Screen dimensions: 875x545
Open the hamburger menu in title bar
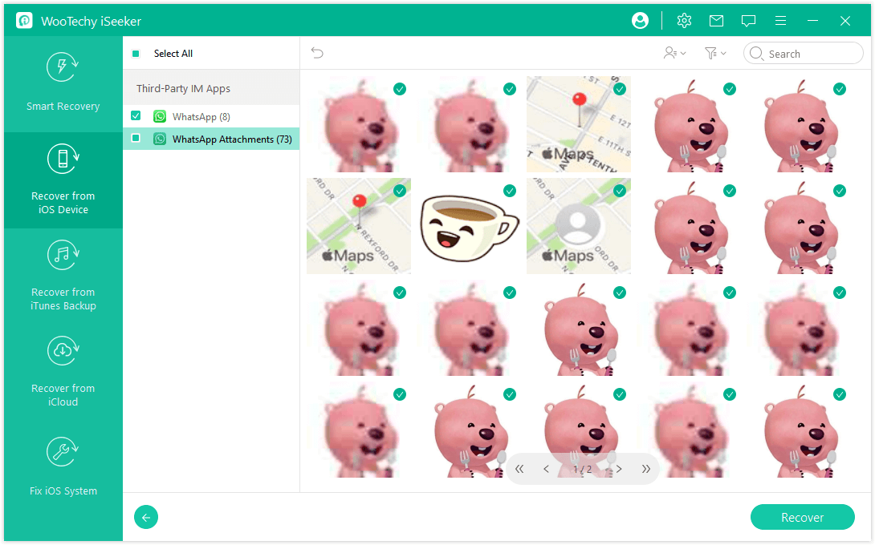tap(780, 21)
